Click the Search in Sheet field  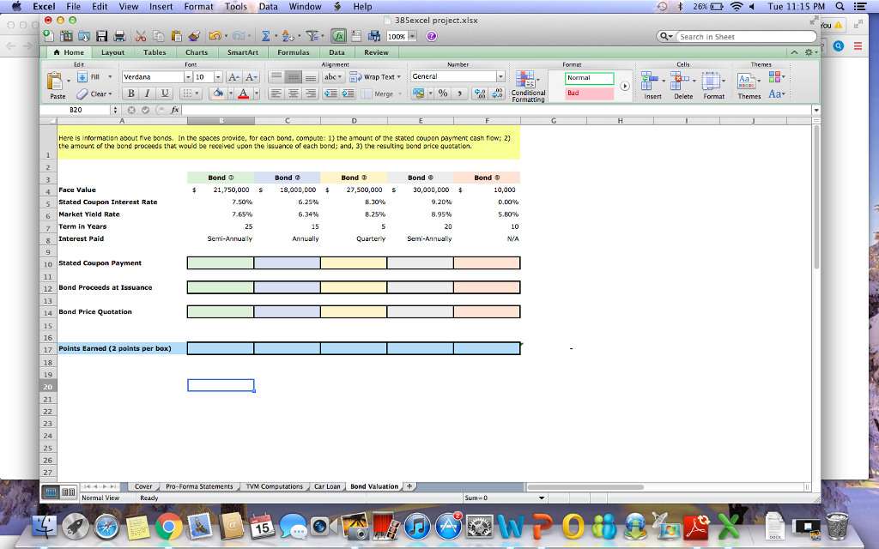point(746,37)
